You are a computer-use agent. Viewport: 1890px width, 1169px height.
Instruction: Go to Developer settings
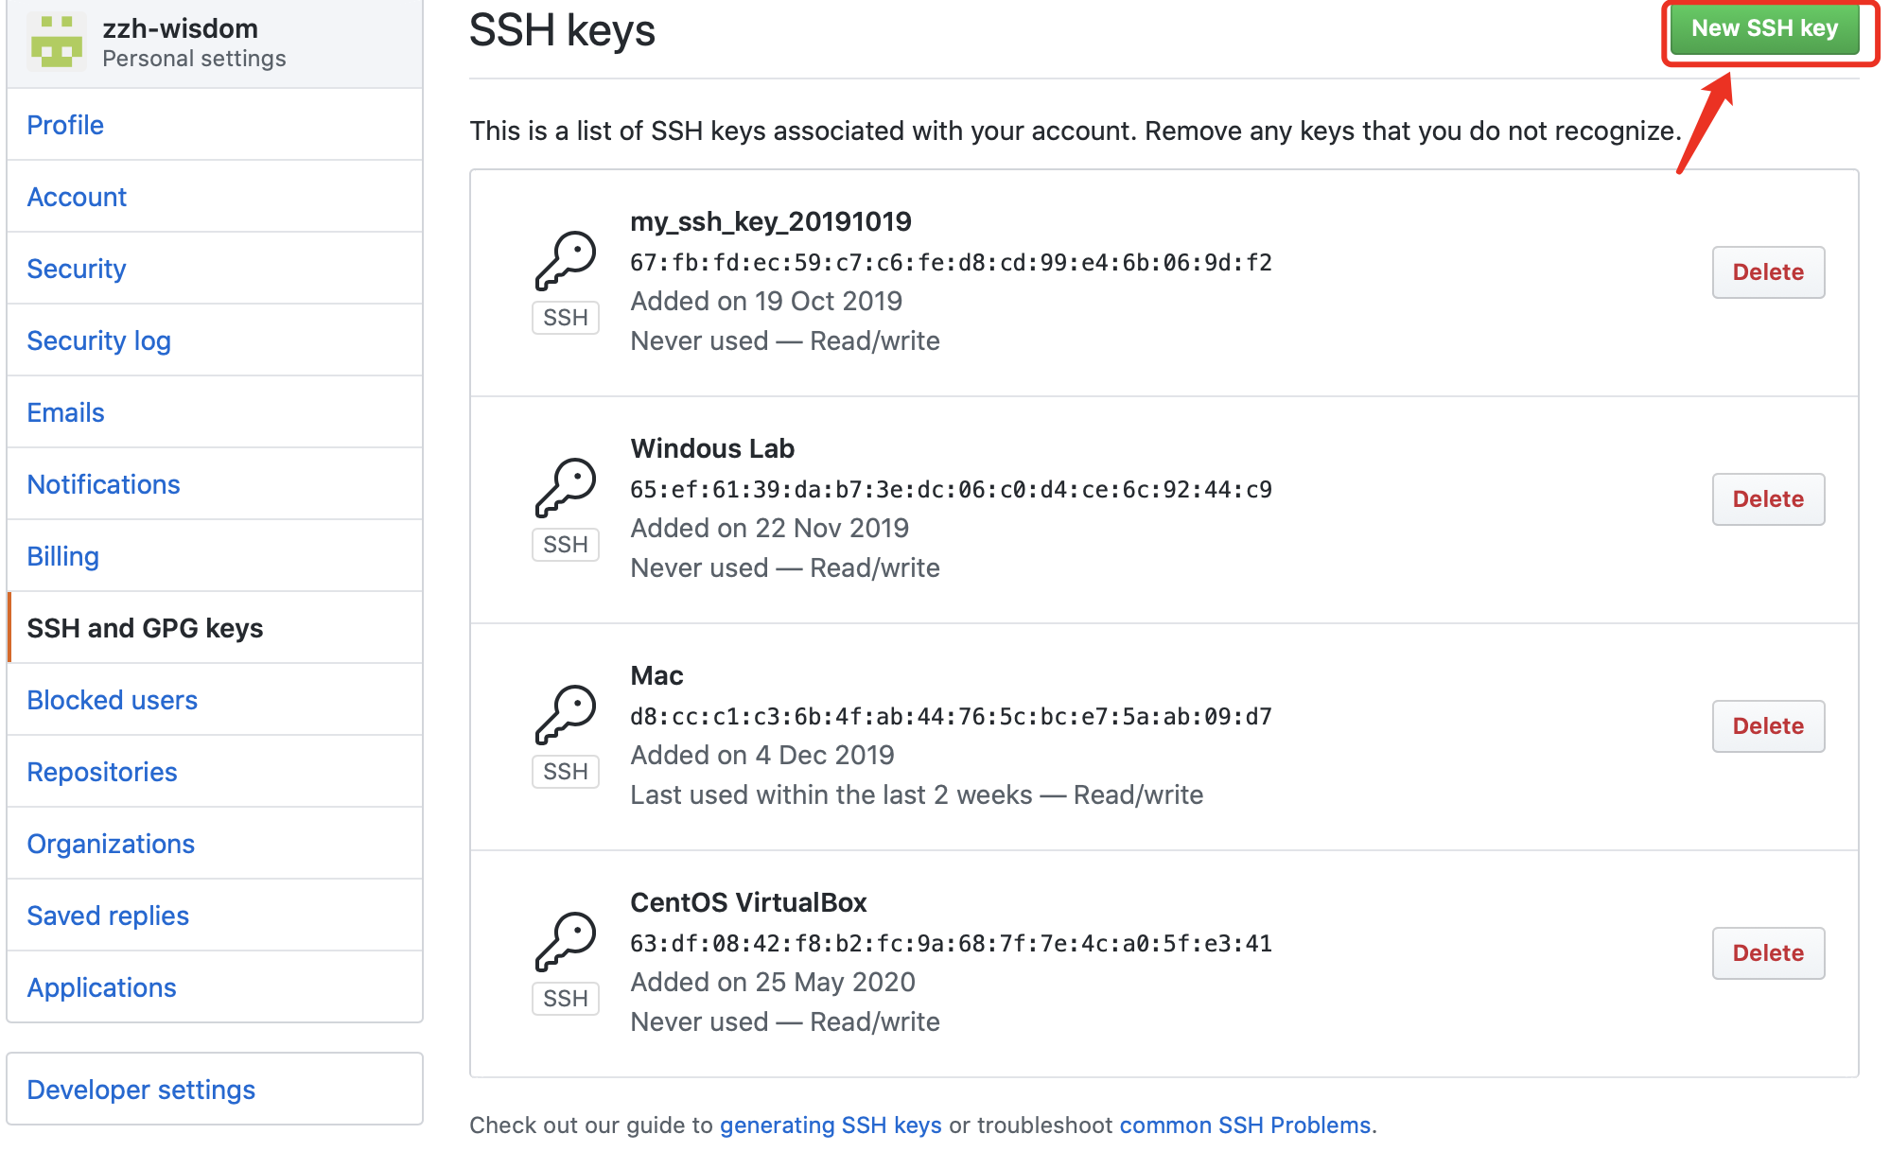[x=141, y=1089]
